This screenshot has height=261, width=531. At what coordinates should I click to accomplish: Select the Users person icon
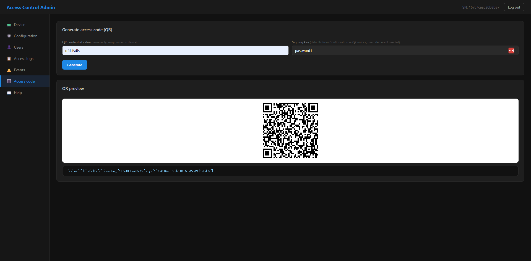click(9, 47)
